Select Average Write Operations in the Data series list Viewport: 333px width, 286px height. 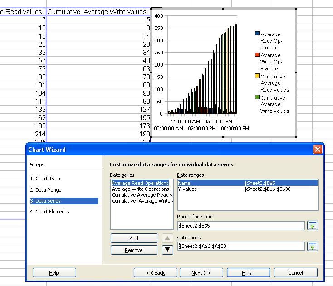[140, 189]
